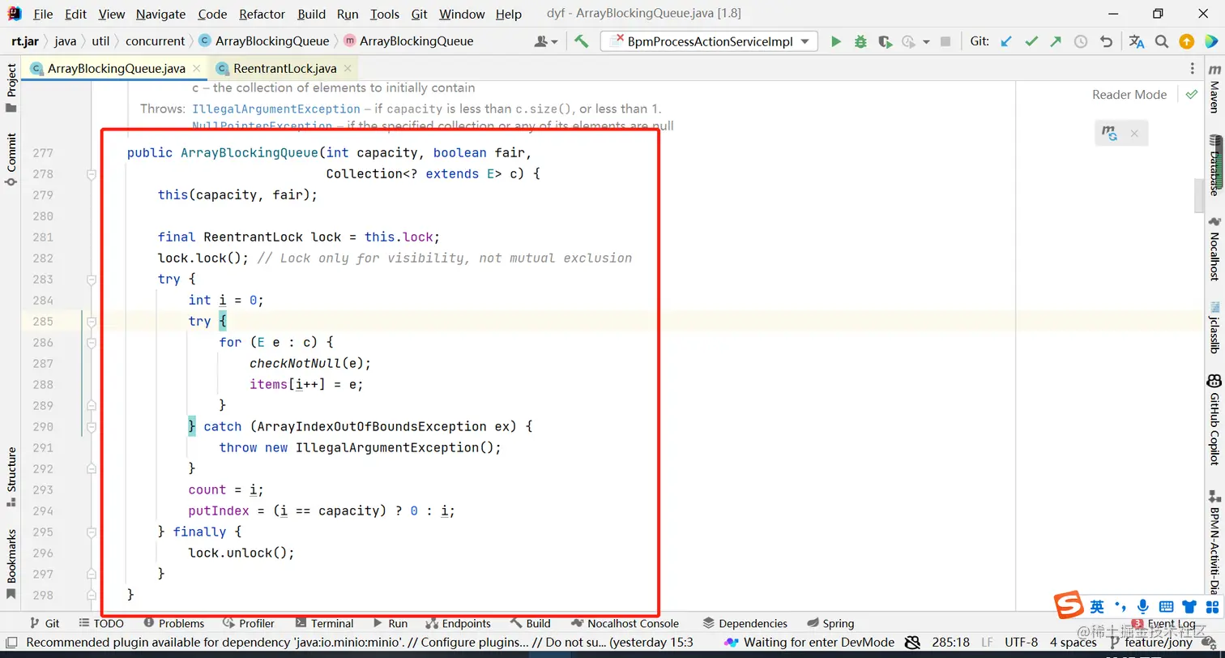Collapse the code fold at line 278
Viewport: 1225px width, 658px height.
tap(92, 174)
